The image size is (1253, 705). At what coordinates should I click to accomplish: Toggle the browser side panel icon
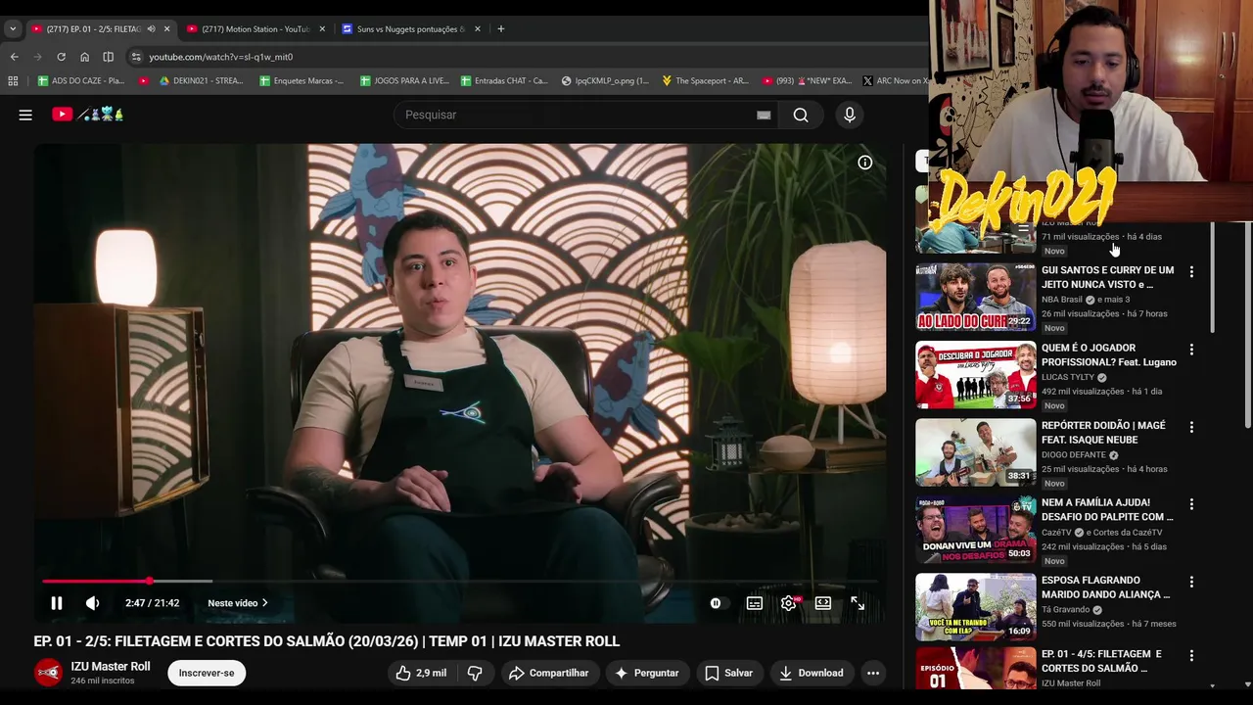click(x=108, y=57)
